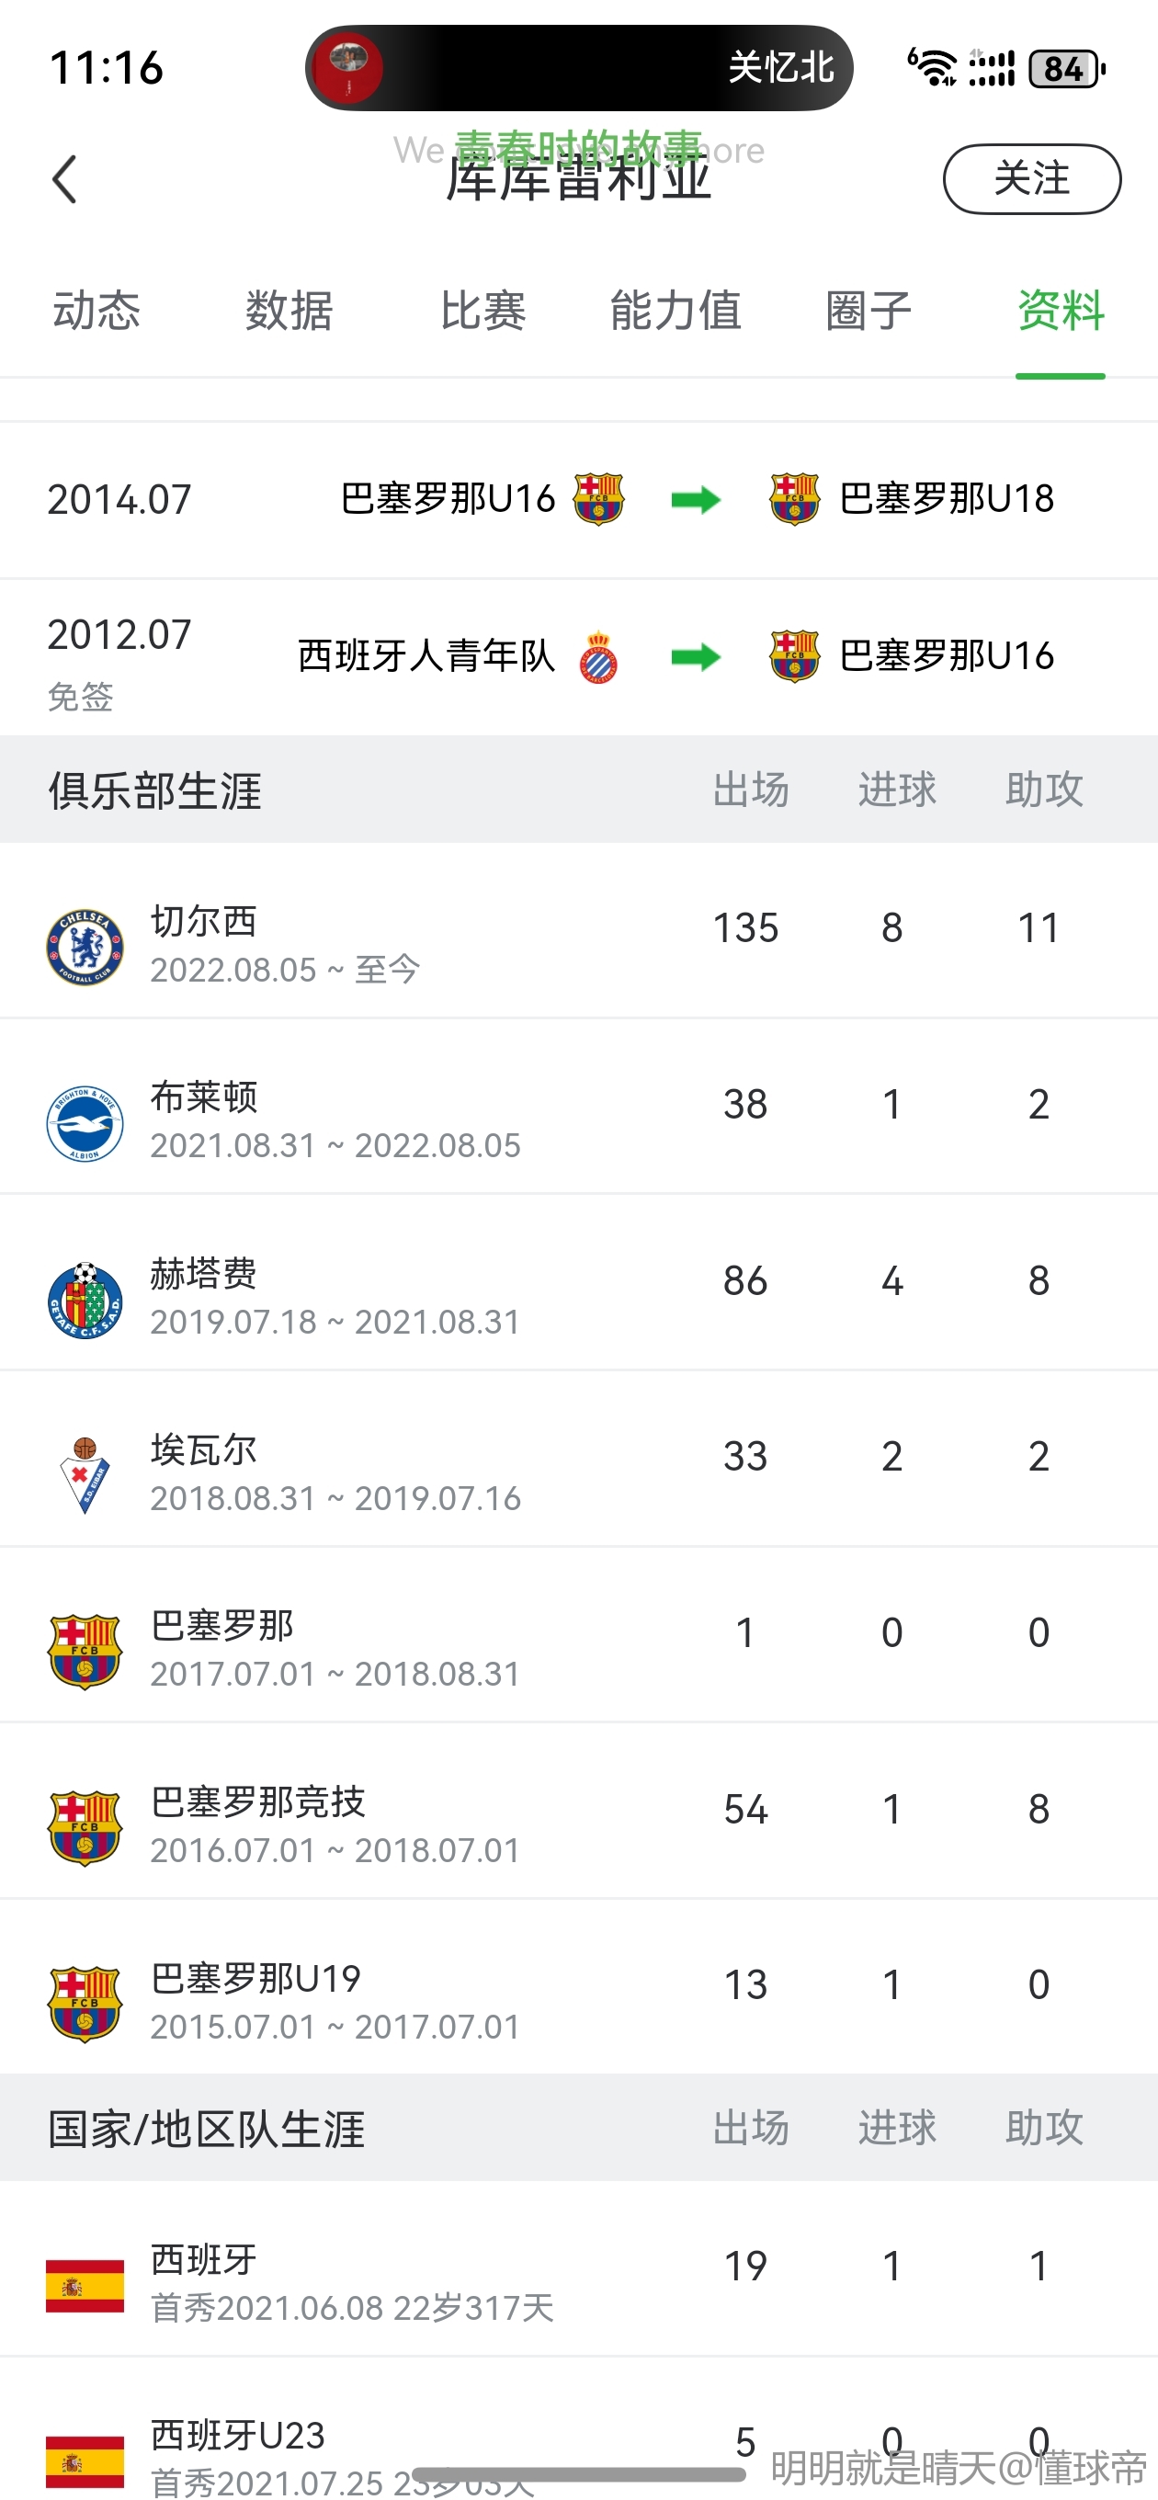Open the WiFi status icon
The height and width of the screenshot is (2500, 1158).
click(932, 68)
